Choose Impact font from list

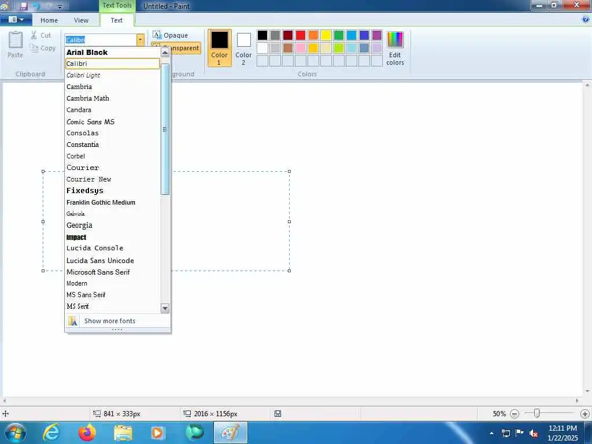coord(113,237)
